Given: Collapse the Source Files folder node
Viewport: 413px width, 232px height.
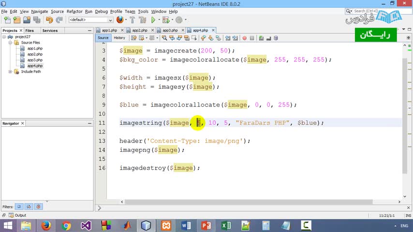Looking at the screenshot, I should pos(10,43).
